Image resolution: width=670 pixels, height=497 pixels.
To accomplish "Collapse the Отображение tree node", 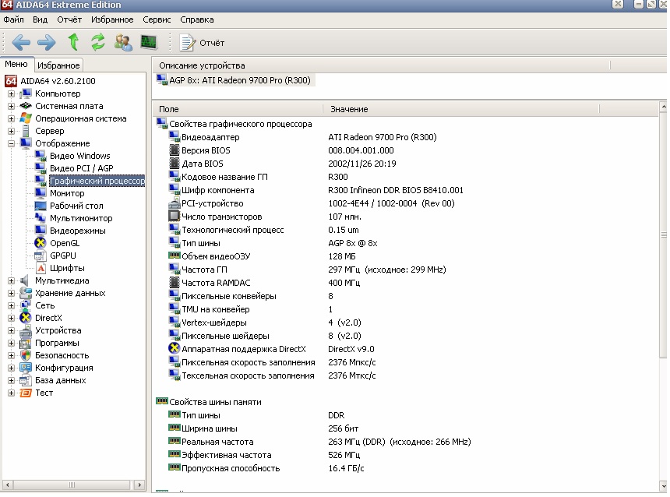I will [x=11, y=143].
